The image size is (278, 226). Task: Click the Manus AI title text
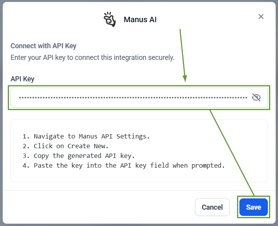tap(140, 19)
